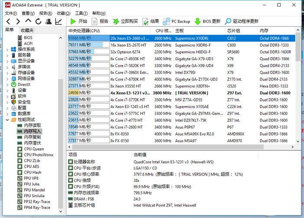Expand the 数据库 tree node
Image resolution: width=304 pixels, height=218 pixels.
(7, 114)
